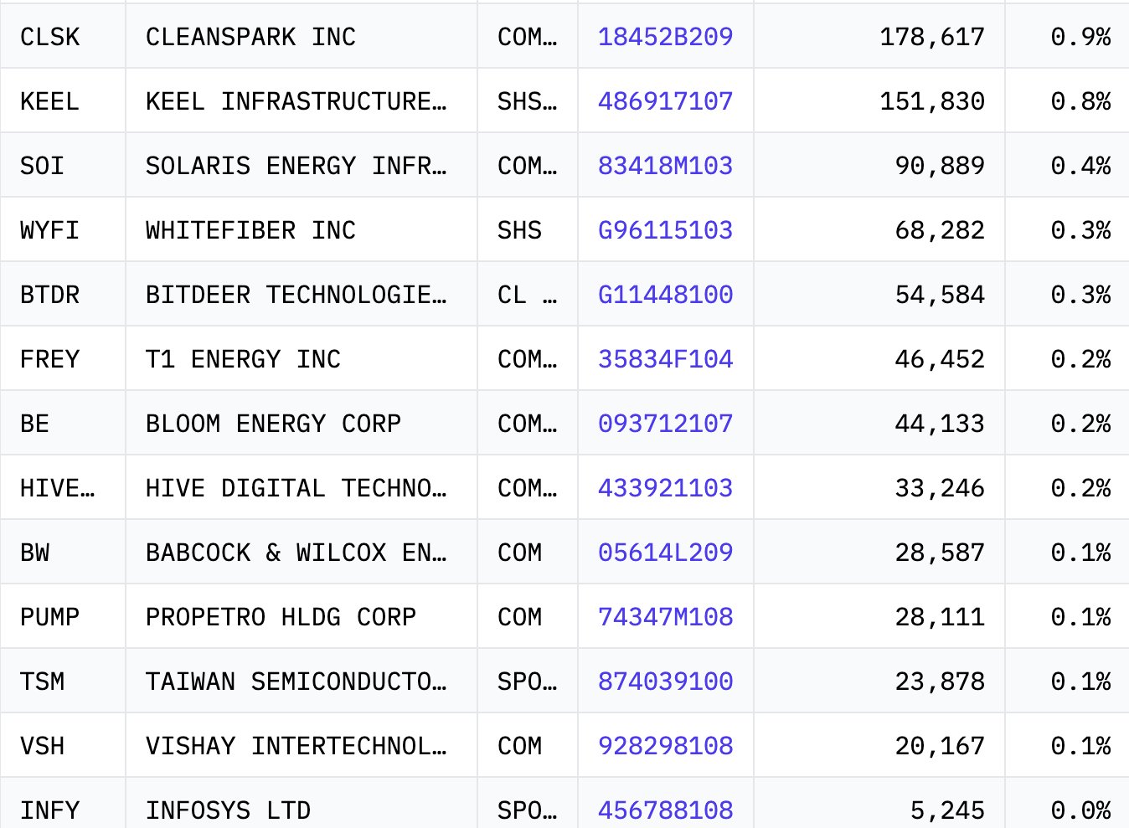Follow the 83418M103 CUSIP link

coord(665,166)
